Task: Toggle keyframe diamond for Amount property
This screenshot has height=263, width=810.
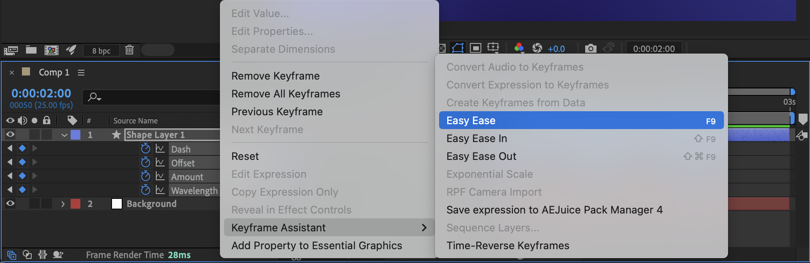Action: [x=22, y=176]
